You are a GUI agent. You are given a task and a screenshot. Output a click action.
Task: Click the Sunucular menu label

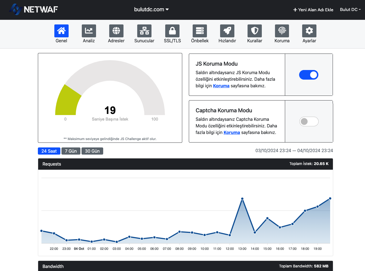click(x=144, y=41)
